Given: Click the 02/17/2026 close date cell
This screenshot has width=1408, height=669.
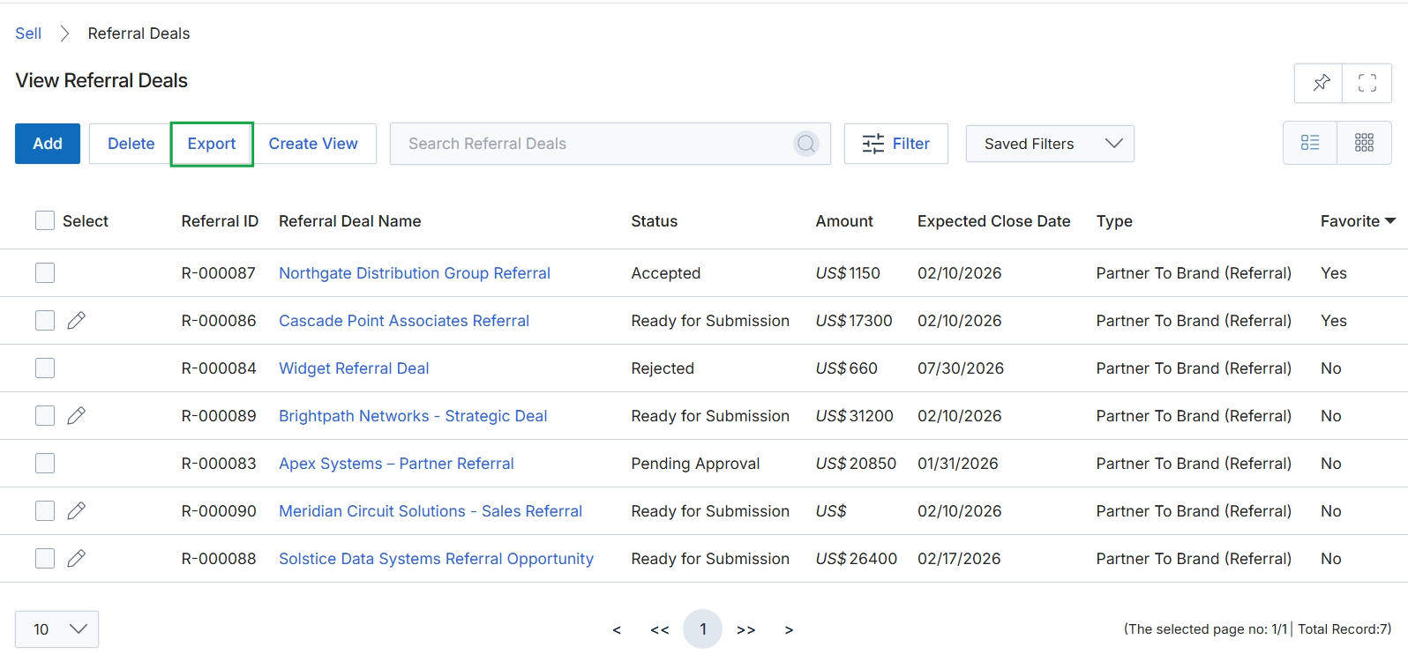Looking at the screenshot, I should [x=959, y=559].
